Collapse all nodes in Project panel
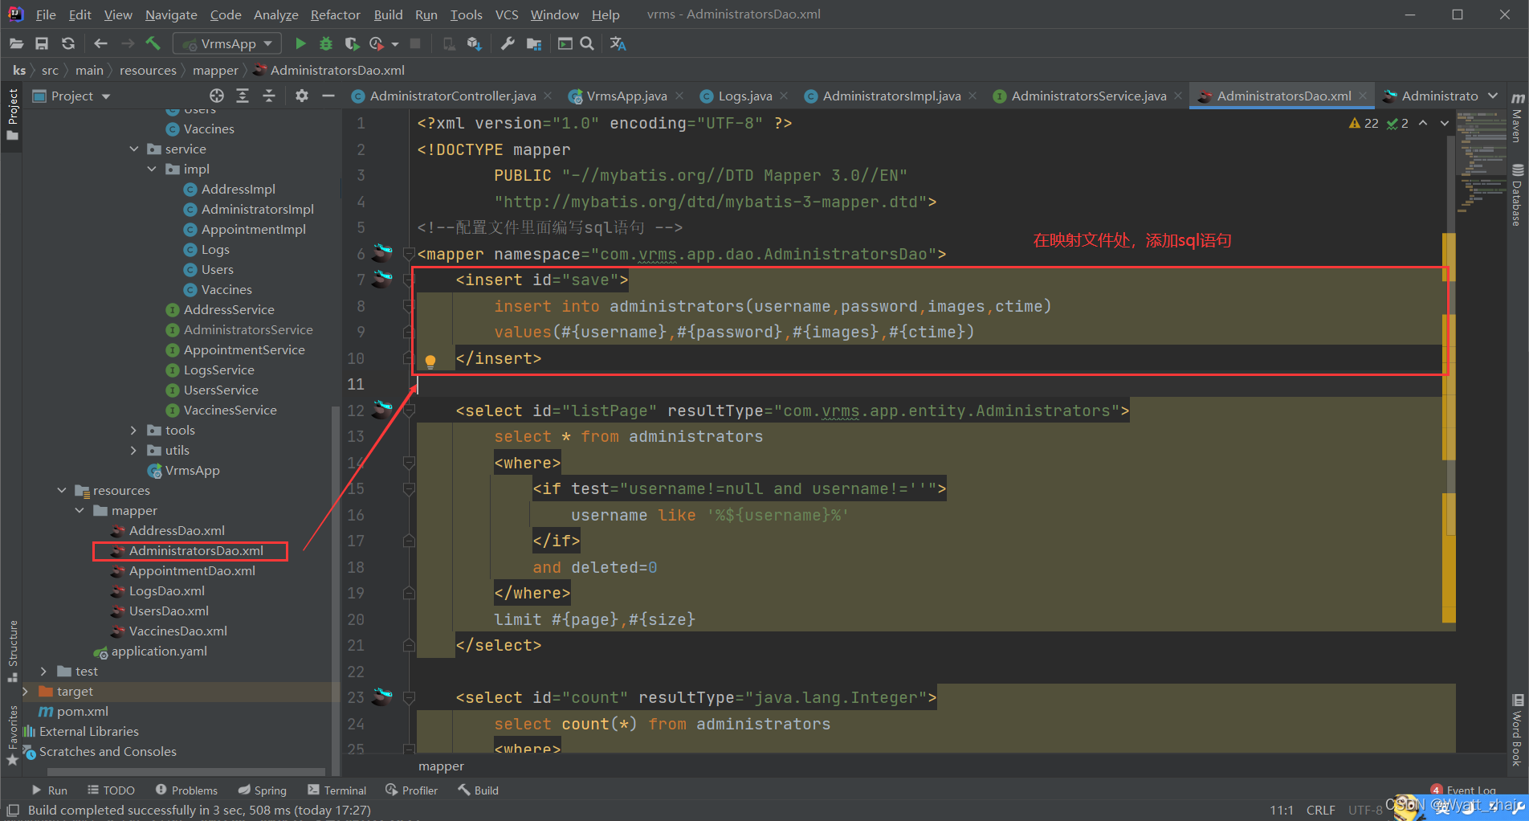1529x821 pixels. pyautogui.click(x=269, y=96)
